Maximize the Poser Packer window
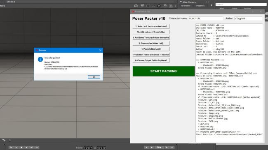Image resolution: width=268 pixels, height=150 pixels. 253,12
